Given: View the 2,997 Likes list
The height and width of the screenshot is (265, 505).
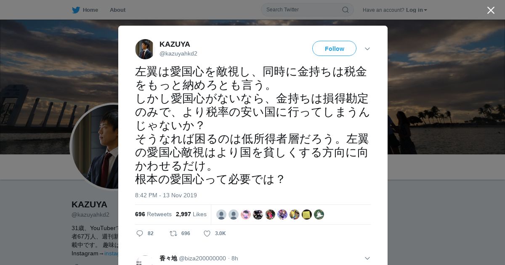Looking at the screenshot, I should (191, 215).
